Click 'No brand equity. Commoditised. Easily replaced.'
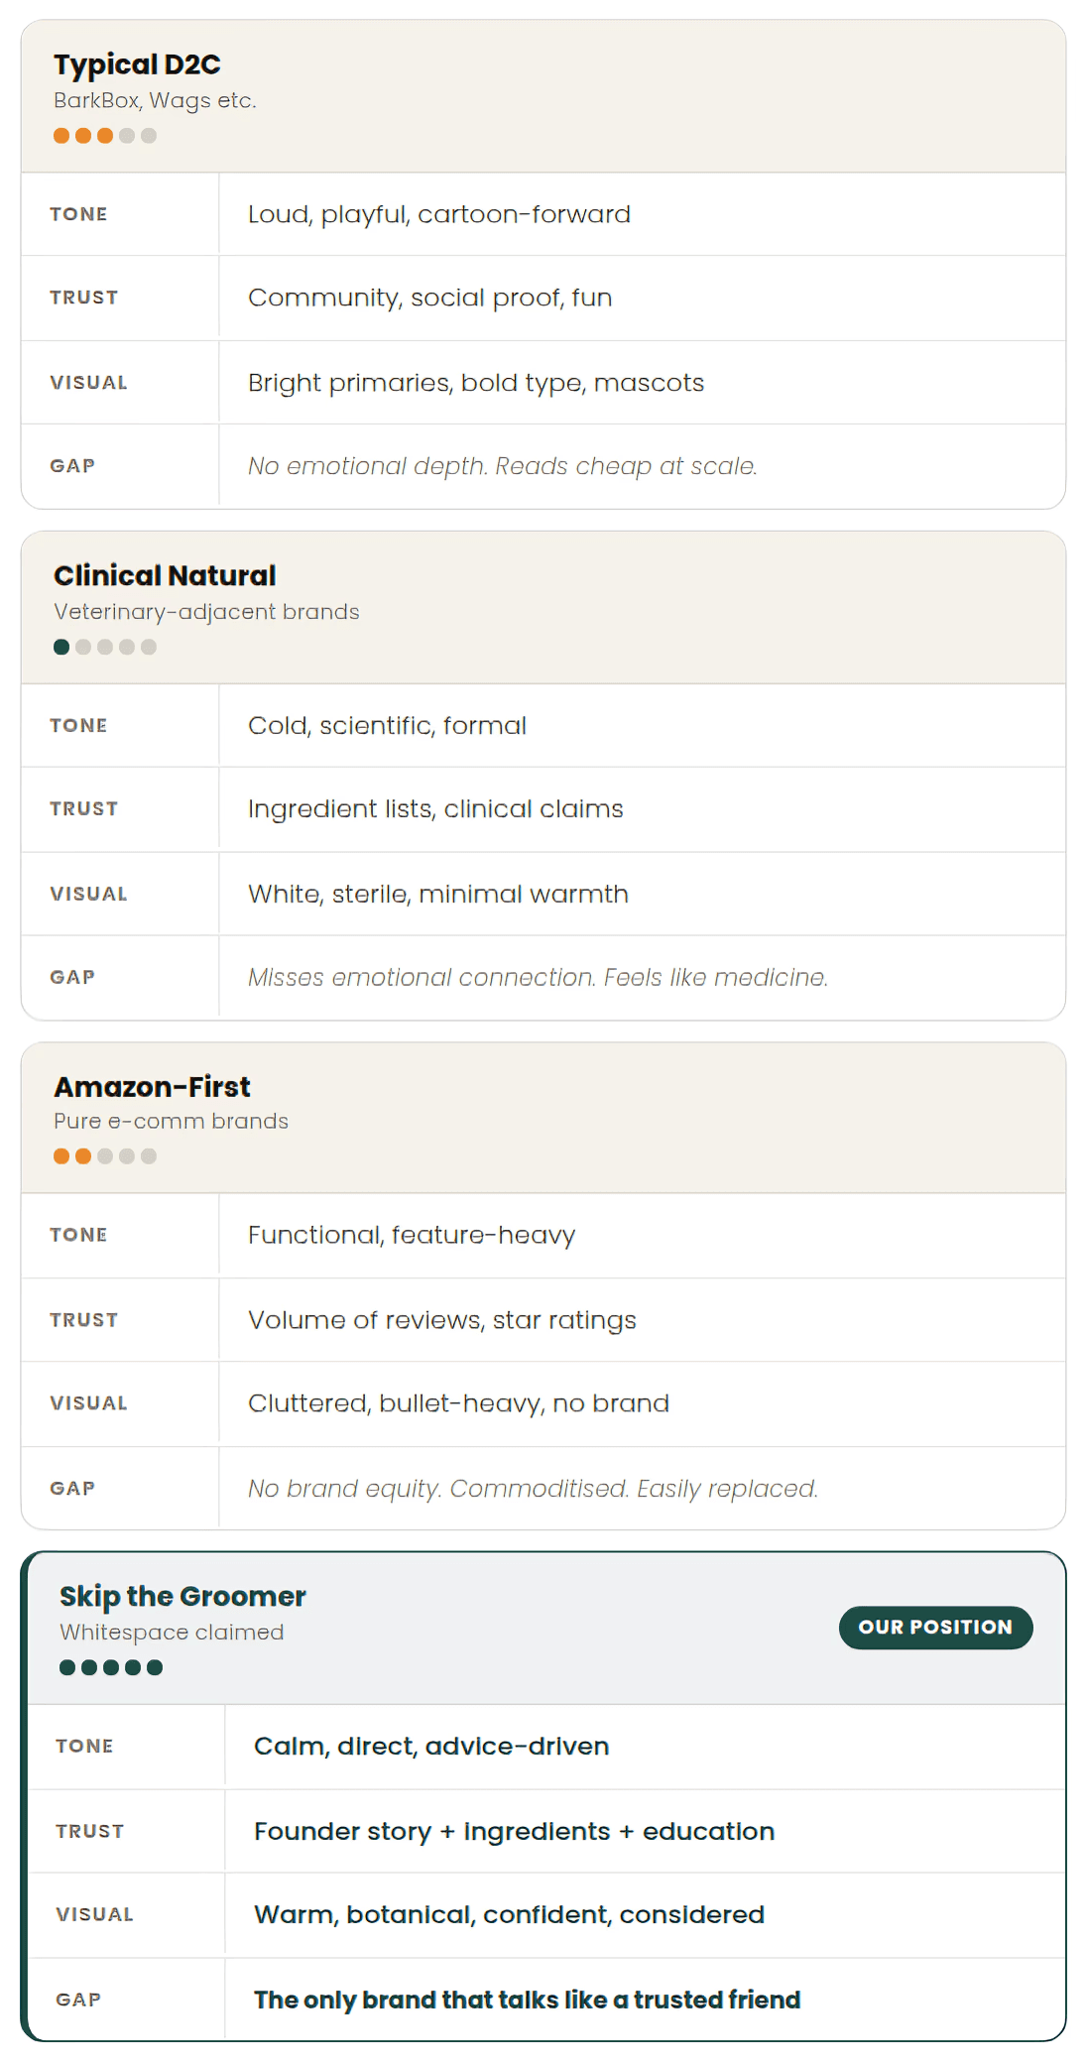 point(533,1489)
